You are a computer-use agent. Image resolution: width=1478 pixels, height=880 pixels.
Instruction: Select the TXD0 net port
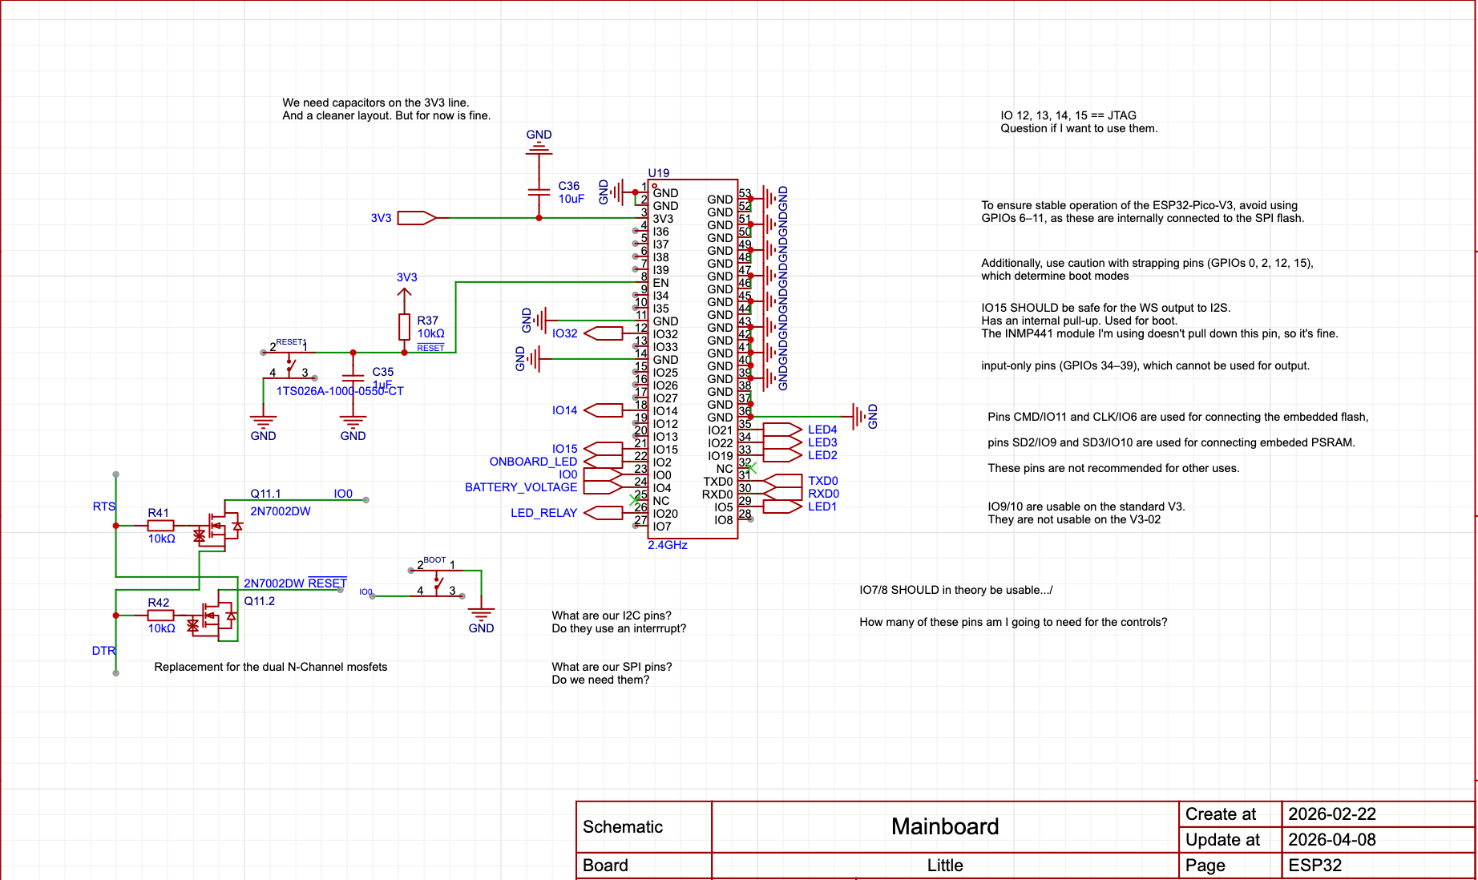point(782,481)
